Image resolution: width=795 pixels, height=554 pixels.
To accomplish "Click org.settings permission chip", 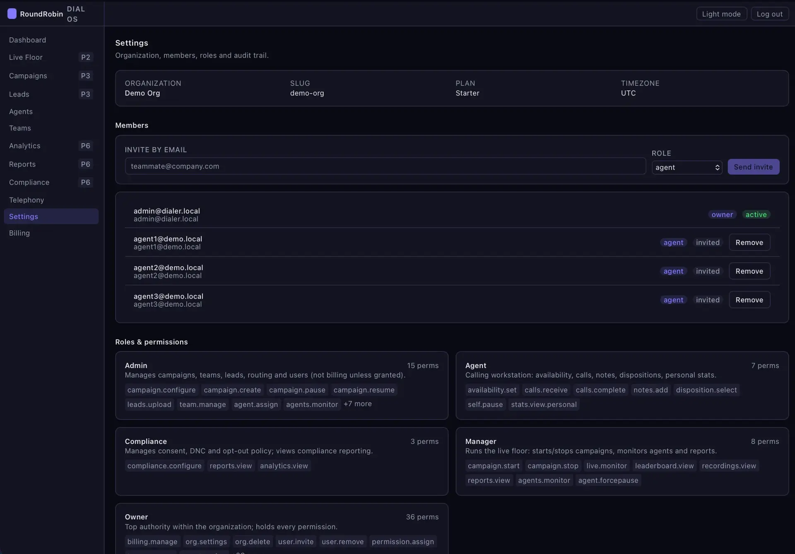I will tap(206, 541).
